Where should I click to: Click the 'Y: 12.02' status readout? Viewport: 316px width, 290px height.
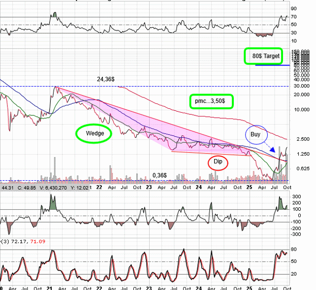81,187
